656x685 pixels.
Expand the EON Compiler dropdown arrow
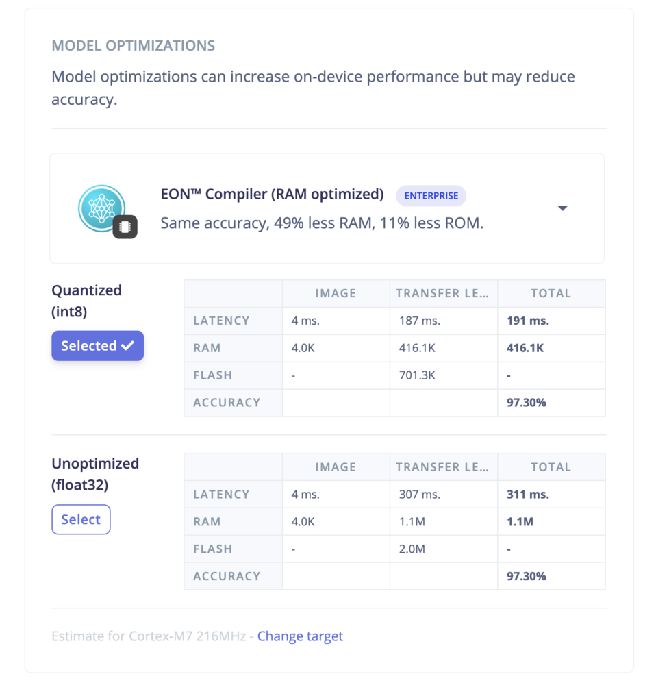(563, 208)
